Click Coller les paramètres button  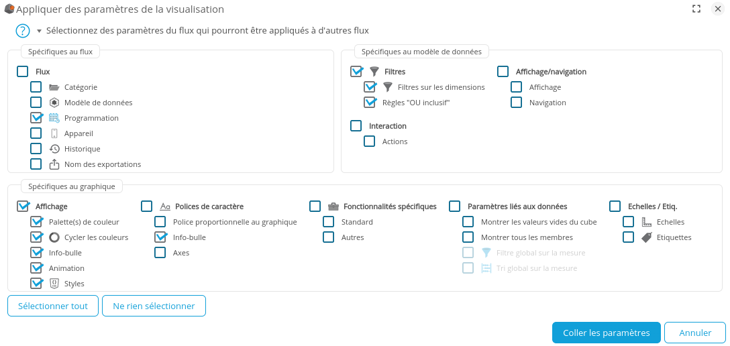pos(606,333)
